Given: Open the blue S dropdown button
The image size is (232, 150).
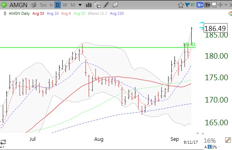Looking at the screenshot, I should coord(200,5).
